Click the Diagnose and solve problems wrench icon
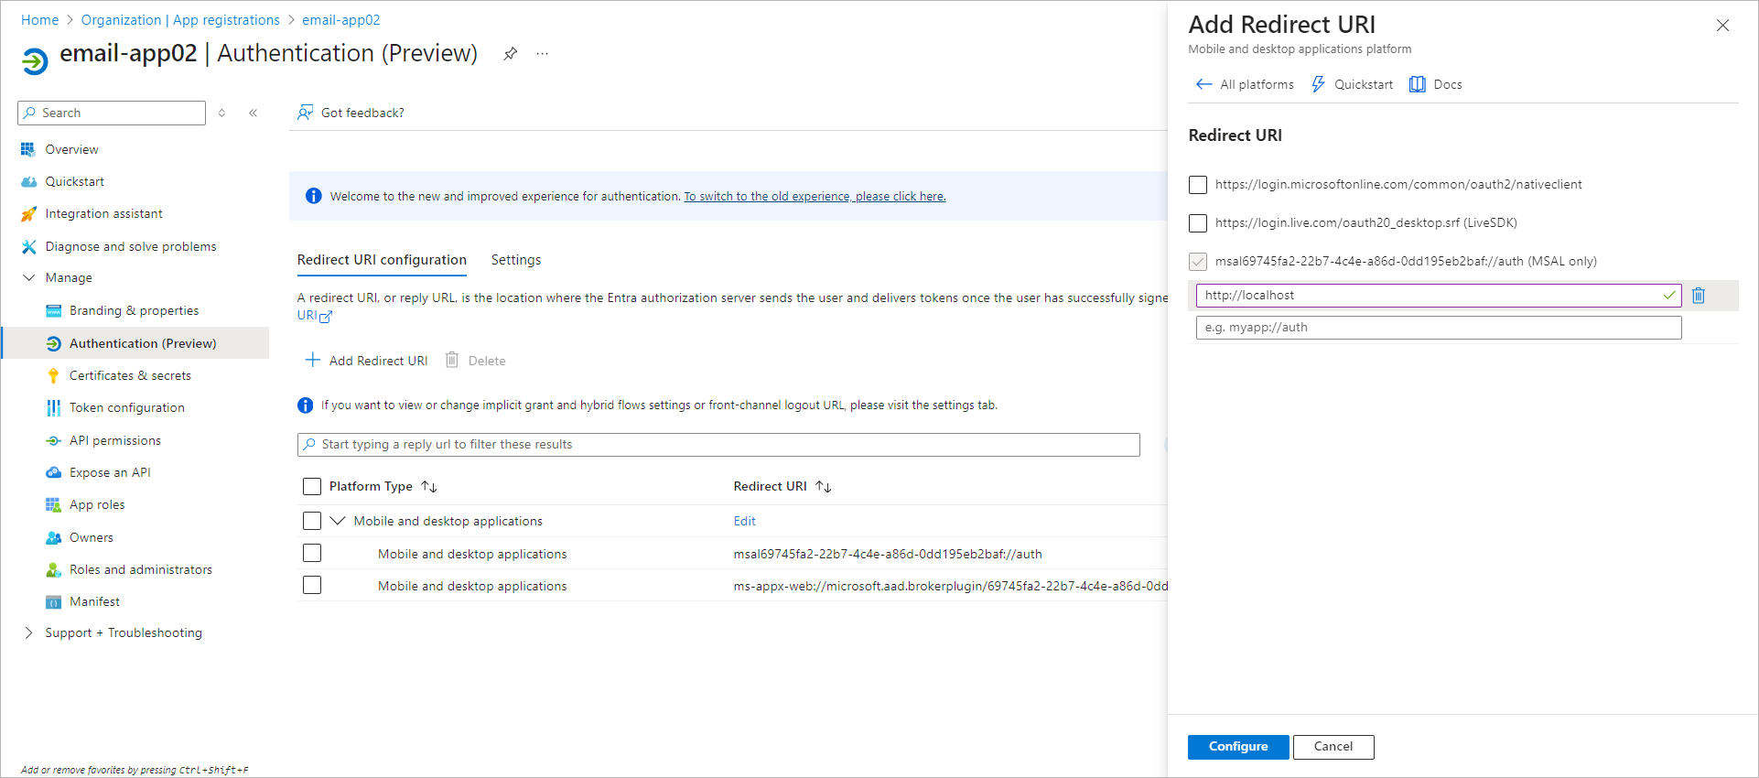The width and height of the screenshot is (1759, 778). coord(28,246)
